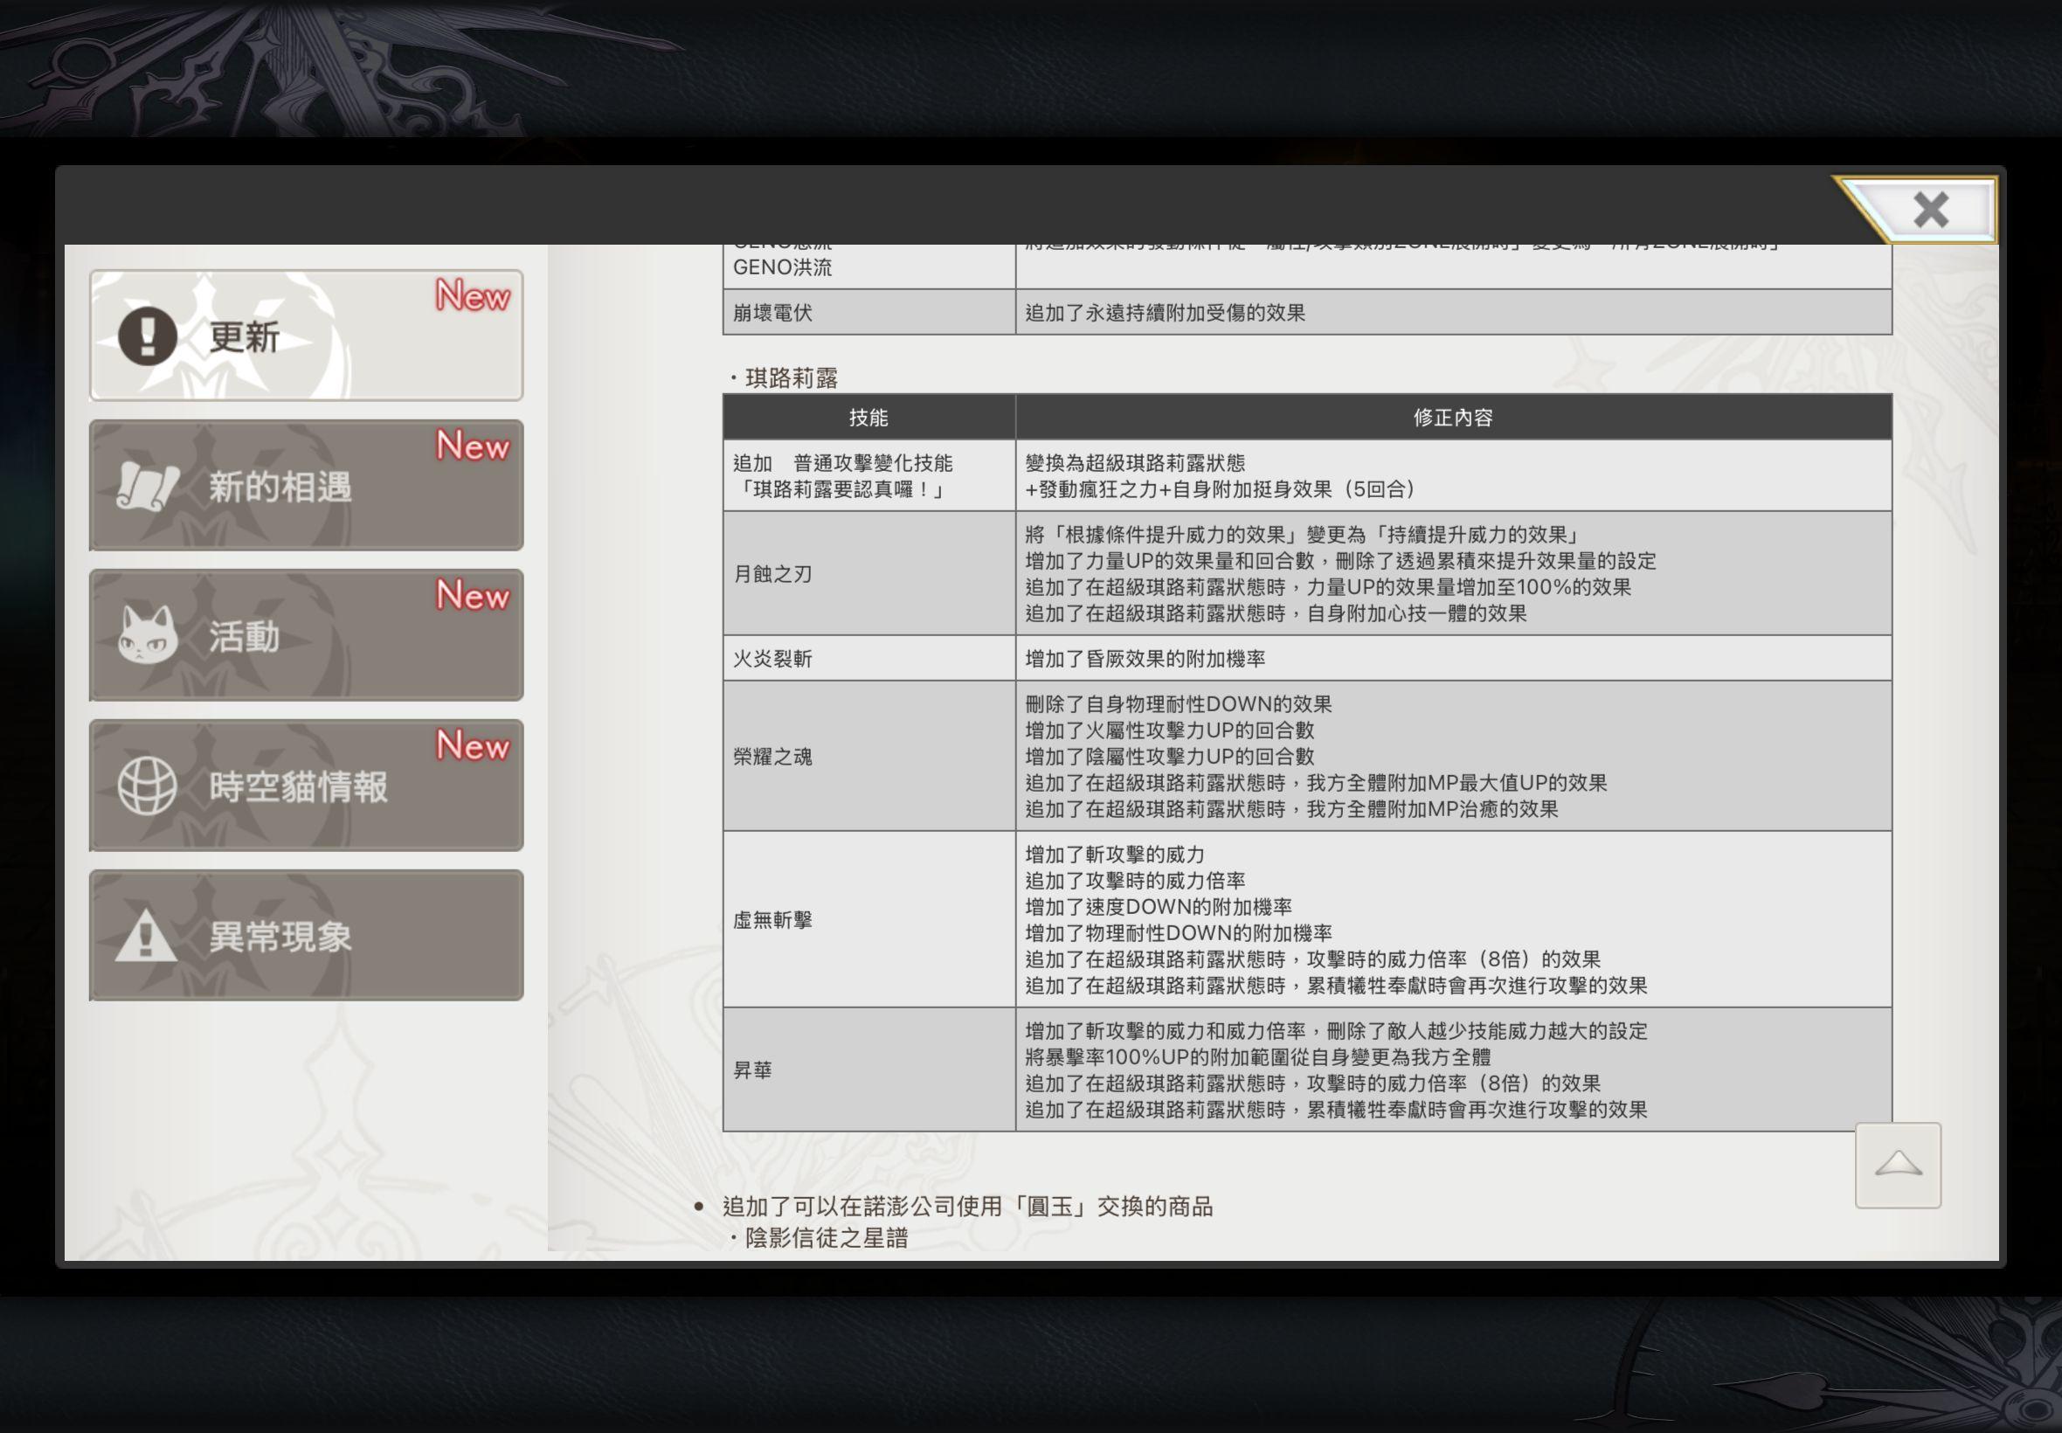Screen dimensions: 2062x1433
Task: Click the red New badge on 更新
Action: pyautogui.click(x=472, y=295)
